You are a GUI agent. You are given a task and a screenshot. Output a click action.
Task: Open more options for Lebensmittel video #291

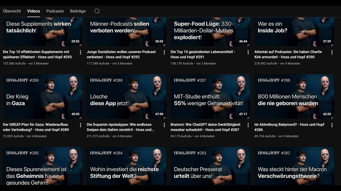click(248, 53)
